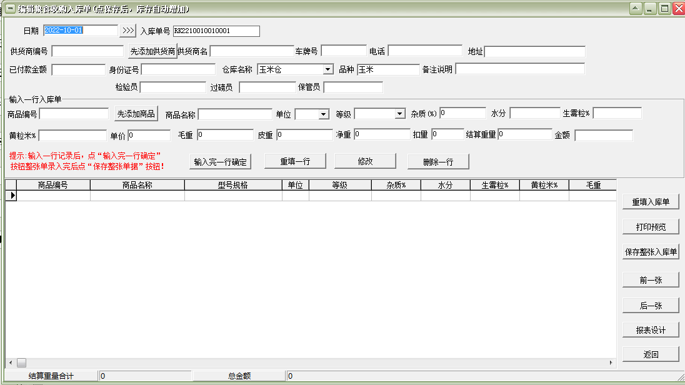Click the >>> date picker button
The width and height of the screenshot is (685, 385).
127,31
